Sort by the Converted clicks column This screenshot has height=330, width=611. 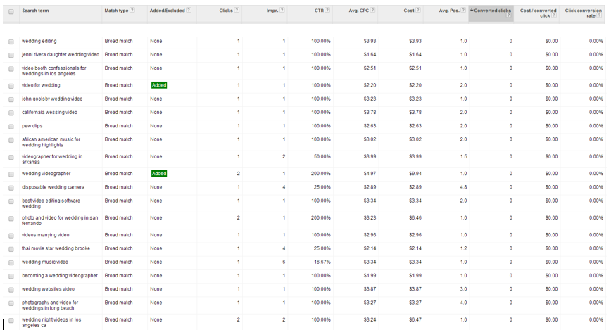pos(492,11)
